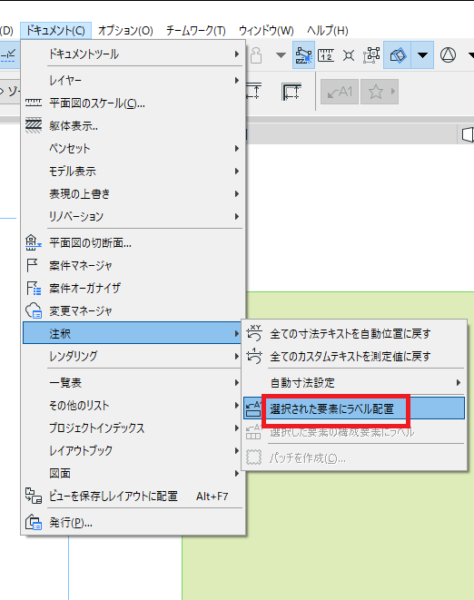The width and height of the screenshot is (474, 600).
Task: Expand the ペンセット submenu arrow
Action: point(237,149)
